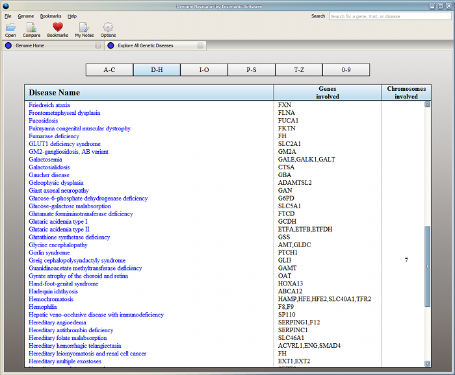Open the Help menu
Screen dimensions: 455x375
click(71, 16)
